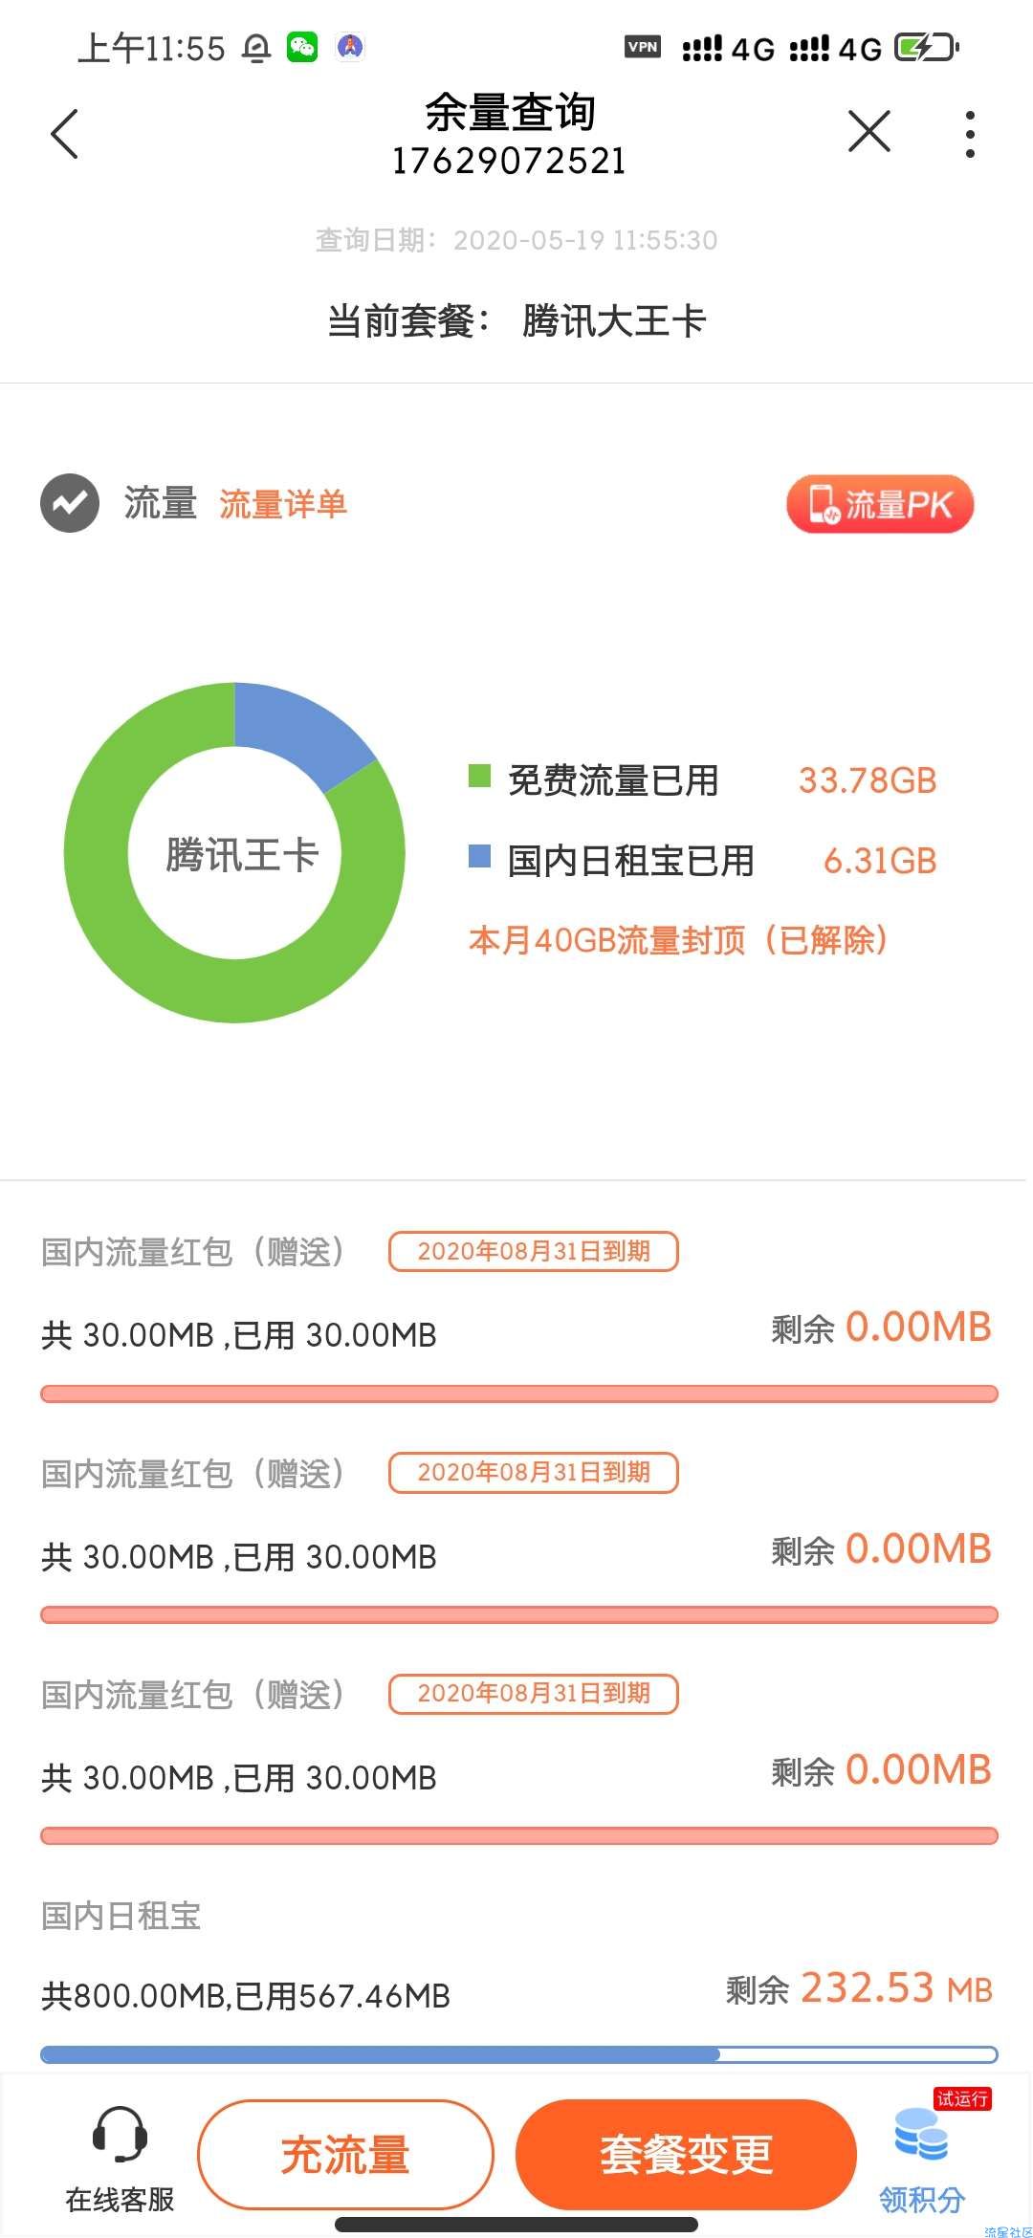This screenshot has width=1033, height=2238.
Task: Tap the 试运行 red badge
Action: coord(962,2099)
